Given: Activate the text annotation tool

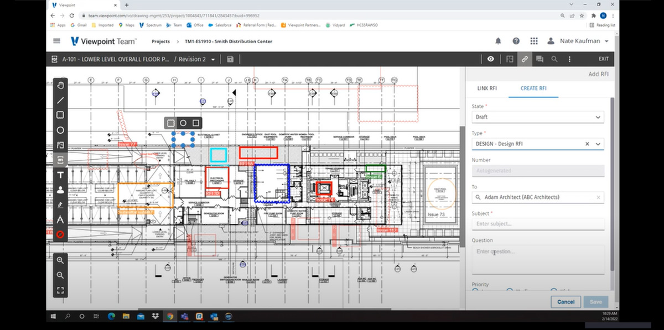Looking at the screenshot, I should click(x=60, y=175).
